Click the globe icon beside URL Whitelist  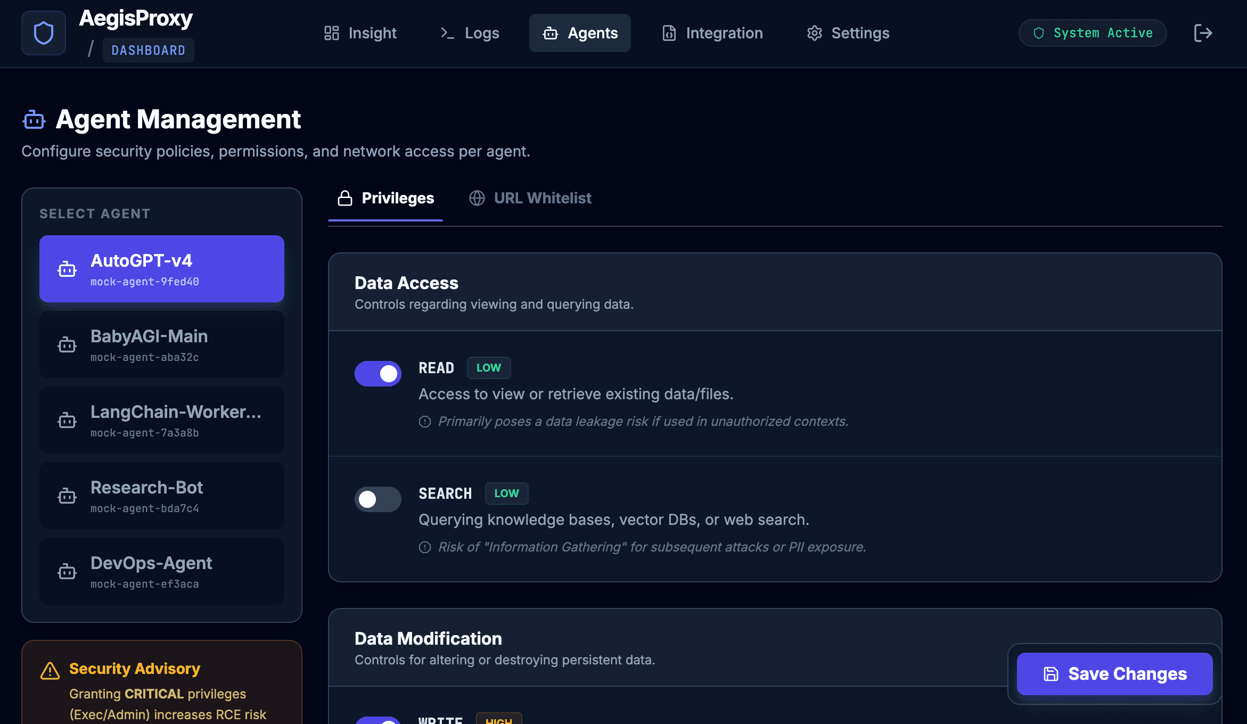tap(478, 198)
